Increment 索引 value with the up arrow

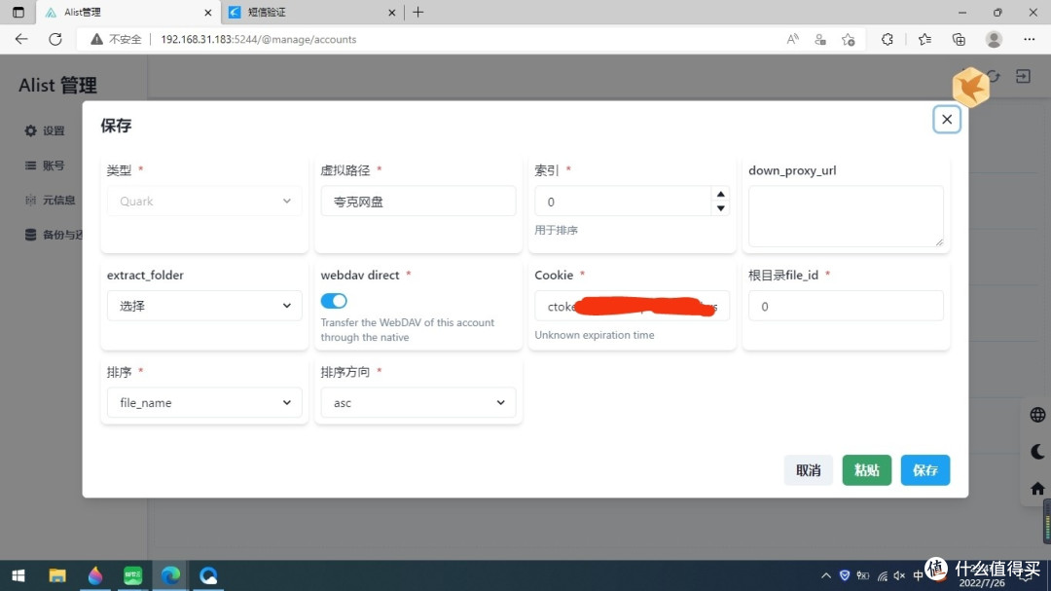pyautogui.click(x=720, y=195)
